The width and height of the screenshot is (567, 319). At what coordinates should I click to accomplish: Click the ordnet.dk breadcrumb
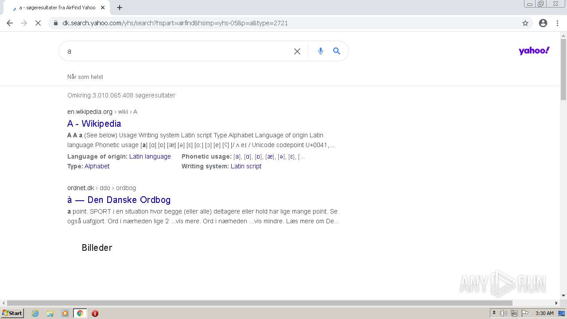click(x=81, y=188)
